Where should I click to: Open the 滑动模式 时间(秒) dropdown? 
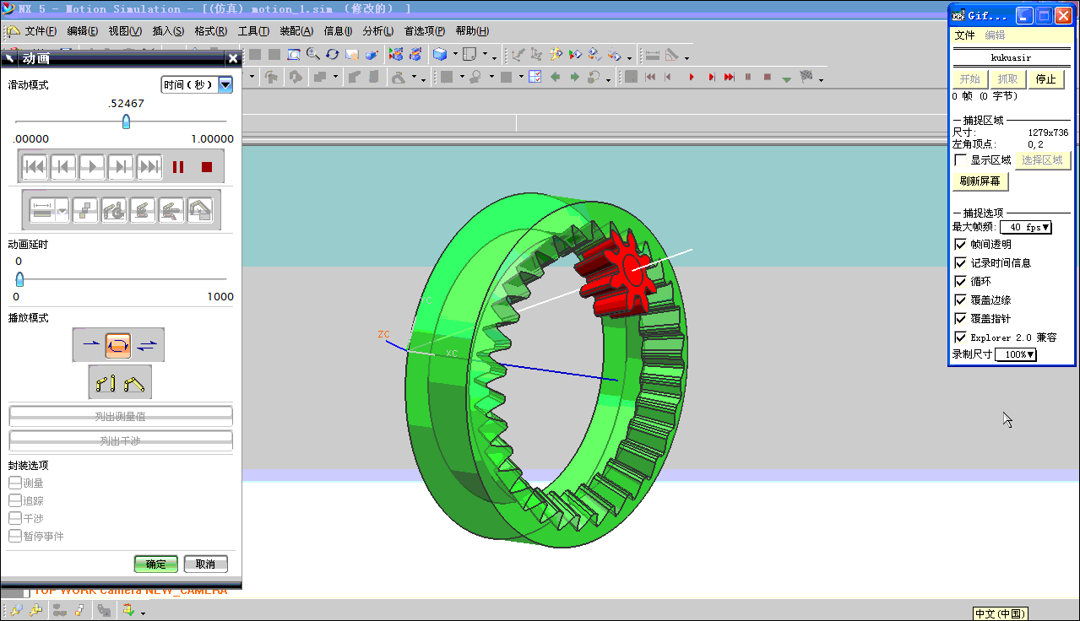(x=225, y=84)
